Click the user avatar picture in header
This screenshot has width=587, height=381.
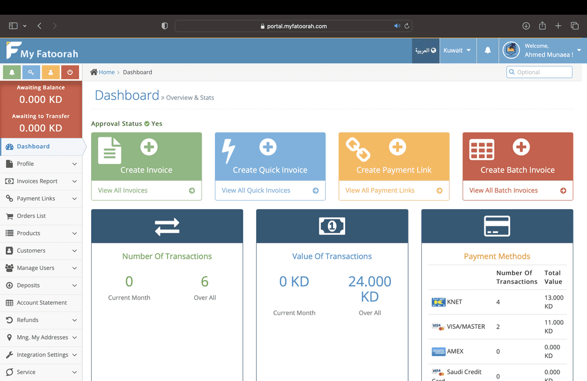point(511,50)
